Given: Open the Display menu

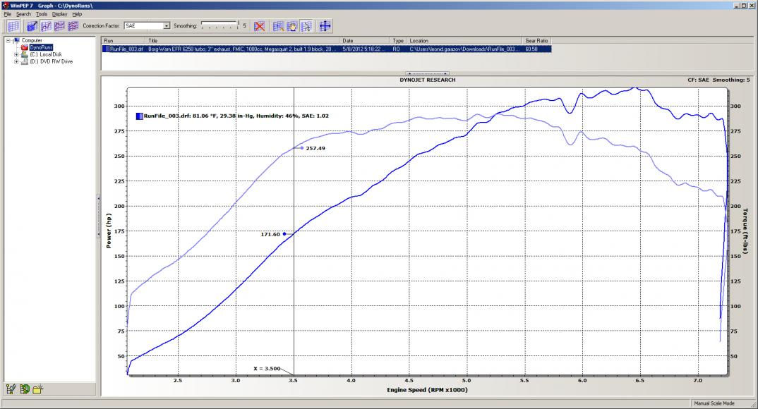Looking at the screenshot, I should [x=59, y=13].
